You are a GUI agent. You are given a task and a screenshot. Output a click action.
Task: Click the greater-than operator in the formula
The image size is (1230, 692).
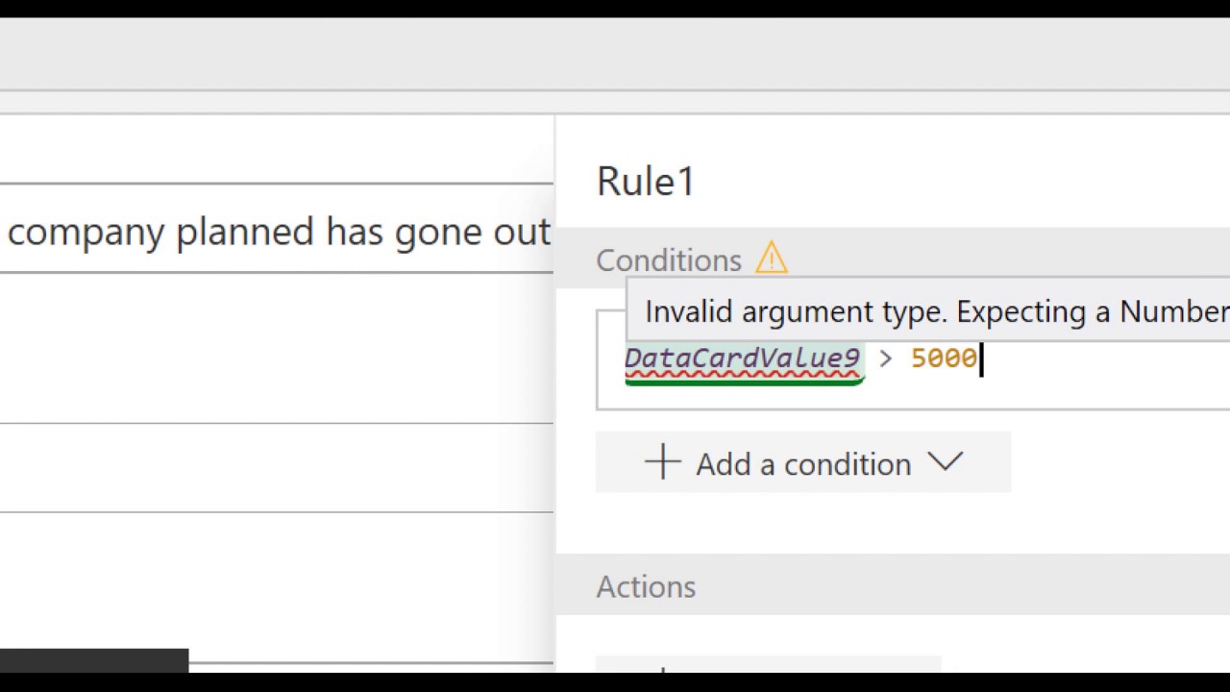[x=885, y=358]
